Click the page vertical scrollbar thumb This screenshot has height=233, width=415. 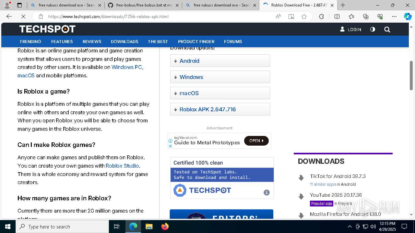[x=411, y=75]
